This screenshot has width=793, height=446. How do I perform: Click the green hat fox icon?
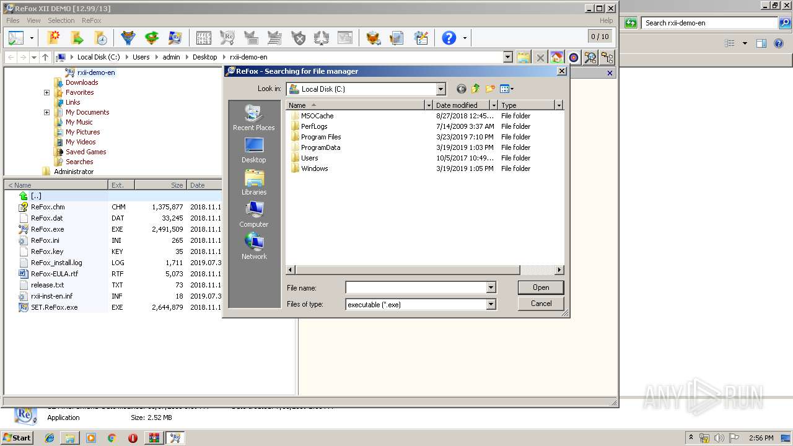tap(152, 38)
